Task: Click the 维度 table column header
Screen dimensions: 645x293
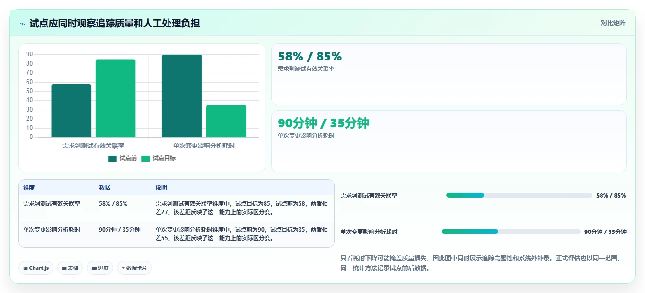Action: (29, 188)
